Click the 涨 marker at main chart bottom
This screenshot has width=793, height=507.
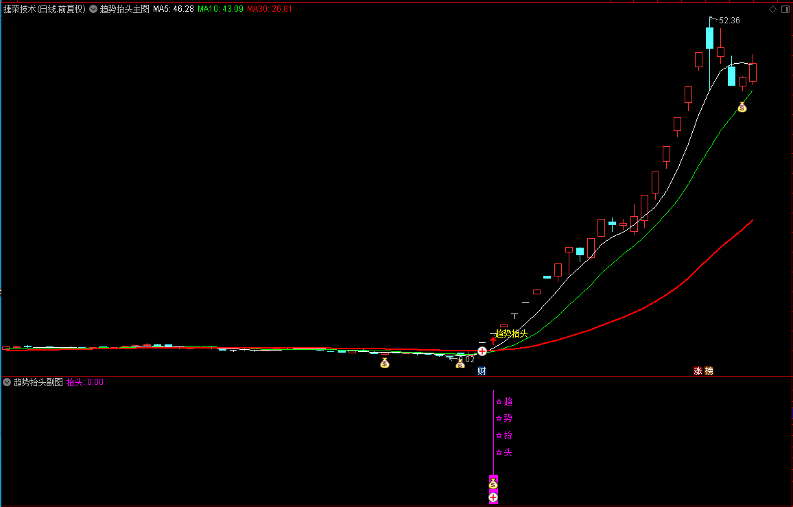[698, 371]
